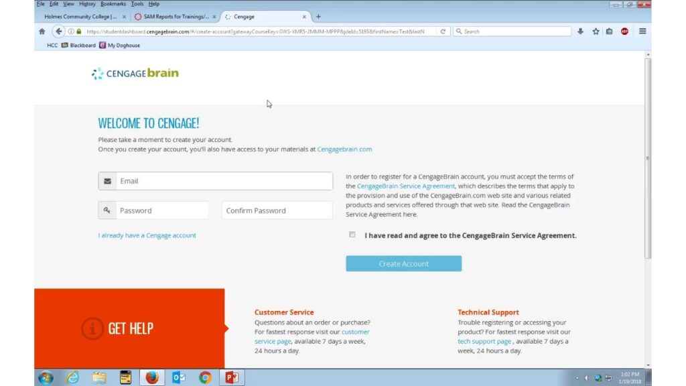Open the View menu
Viewport: 686px width, 386px height.
pyautogui.click(x=68, y=4)
